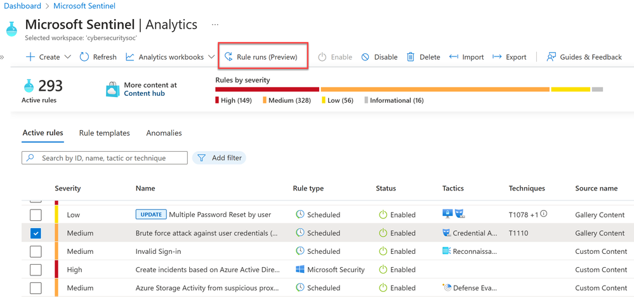Click the Tactics column header
This screenshot has height=297, width=634.
tap(453, 188)
